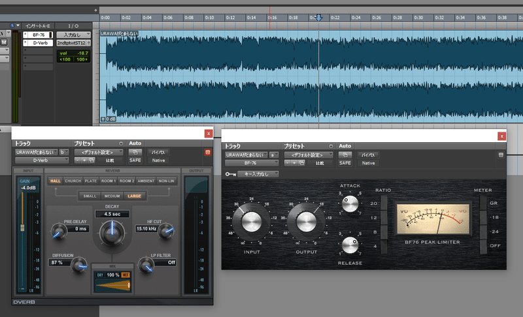Click previous preset minus in D-Verb
Screen dimensions: 523x317
77,160
